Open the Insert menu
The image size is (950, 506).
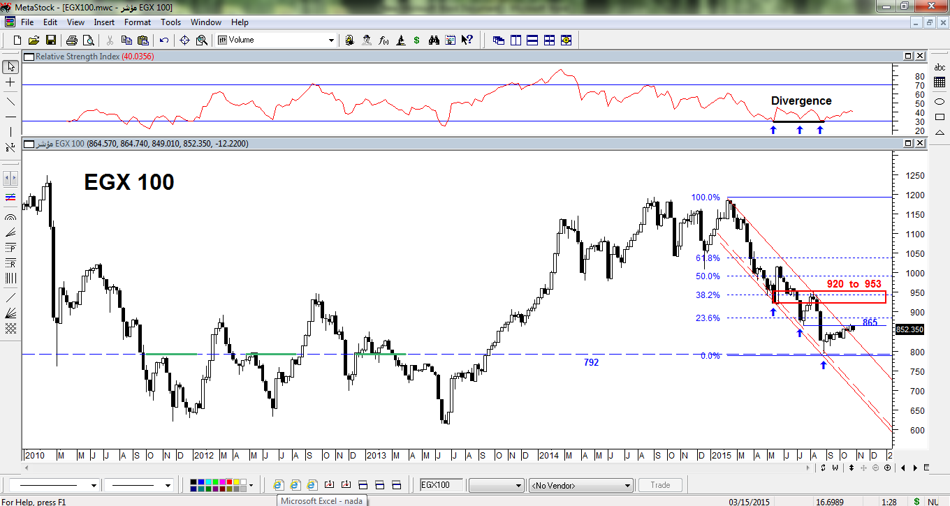(x=105, y=22)
